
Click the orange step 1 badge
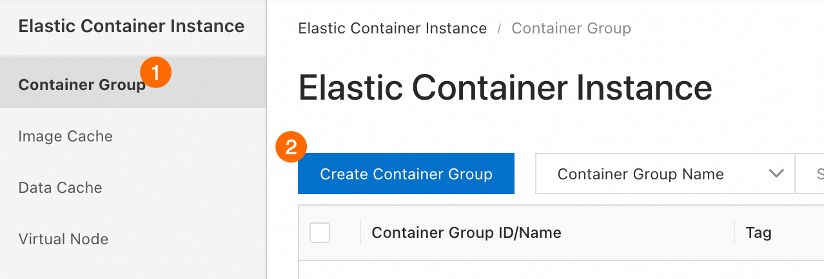tap(155, 72)
